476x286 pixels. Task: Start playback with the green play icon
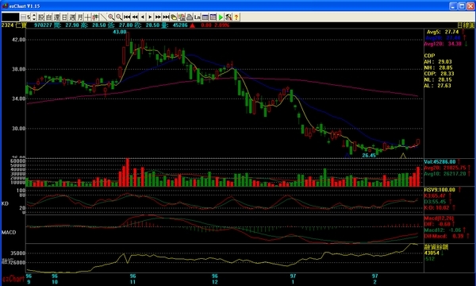221,17
